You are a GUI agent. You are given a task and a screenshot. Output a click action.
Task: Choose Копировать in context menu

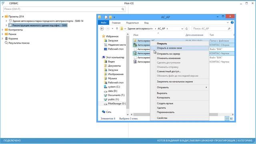coord(180,98)
